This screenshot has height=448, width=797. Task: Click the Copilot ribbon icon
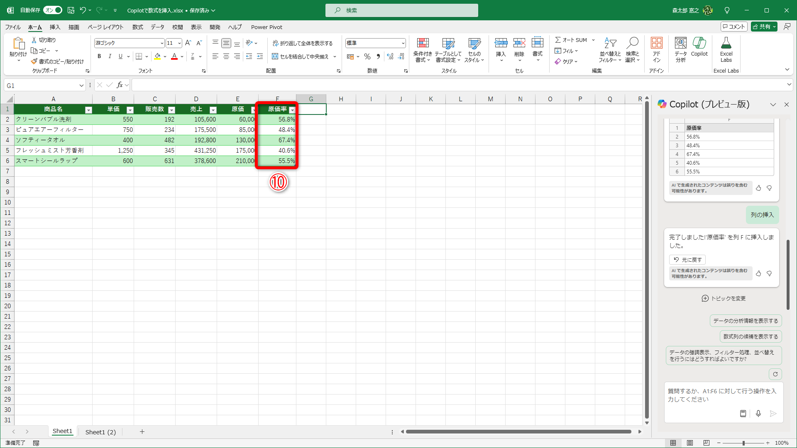coord(699,44)
